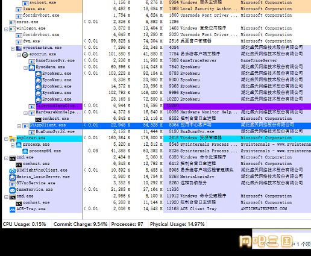311x256 pixels.
Task: Click the STVncService.exe icon
Action: 13,184
